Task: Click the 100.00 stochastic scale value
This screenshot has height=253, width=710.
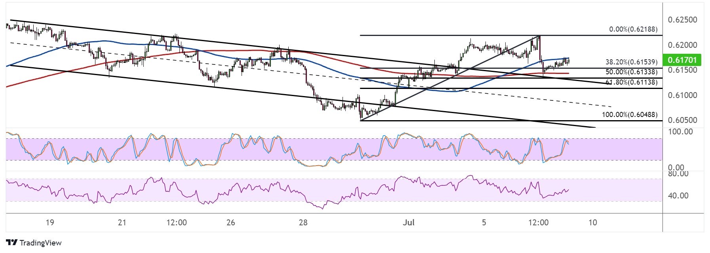Action: click(680, 132)
